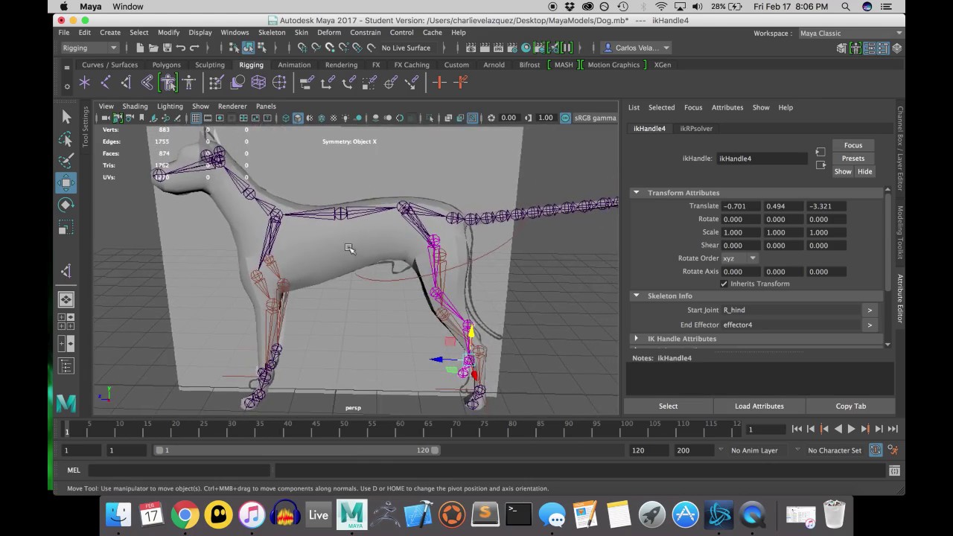The width and height of the screenshot is (953, 536).
Task: Toggle smooth shade all in panel toolbar
Action: click(297, 118)
